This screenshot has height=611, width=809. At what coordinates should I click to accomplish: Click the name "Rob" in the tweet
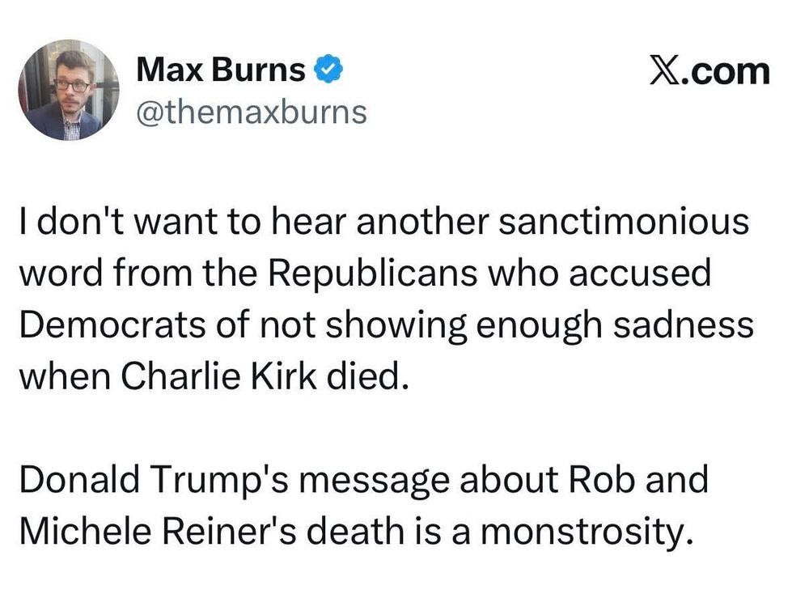602,479
